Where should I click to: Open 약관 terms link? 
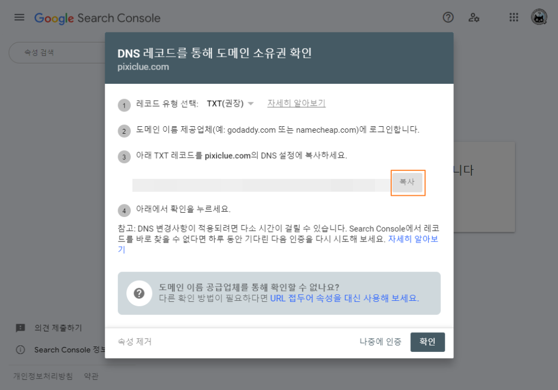91,376
